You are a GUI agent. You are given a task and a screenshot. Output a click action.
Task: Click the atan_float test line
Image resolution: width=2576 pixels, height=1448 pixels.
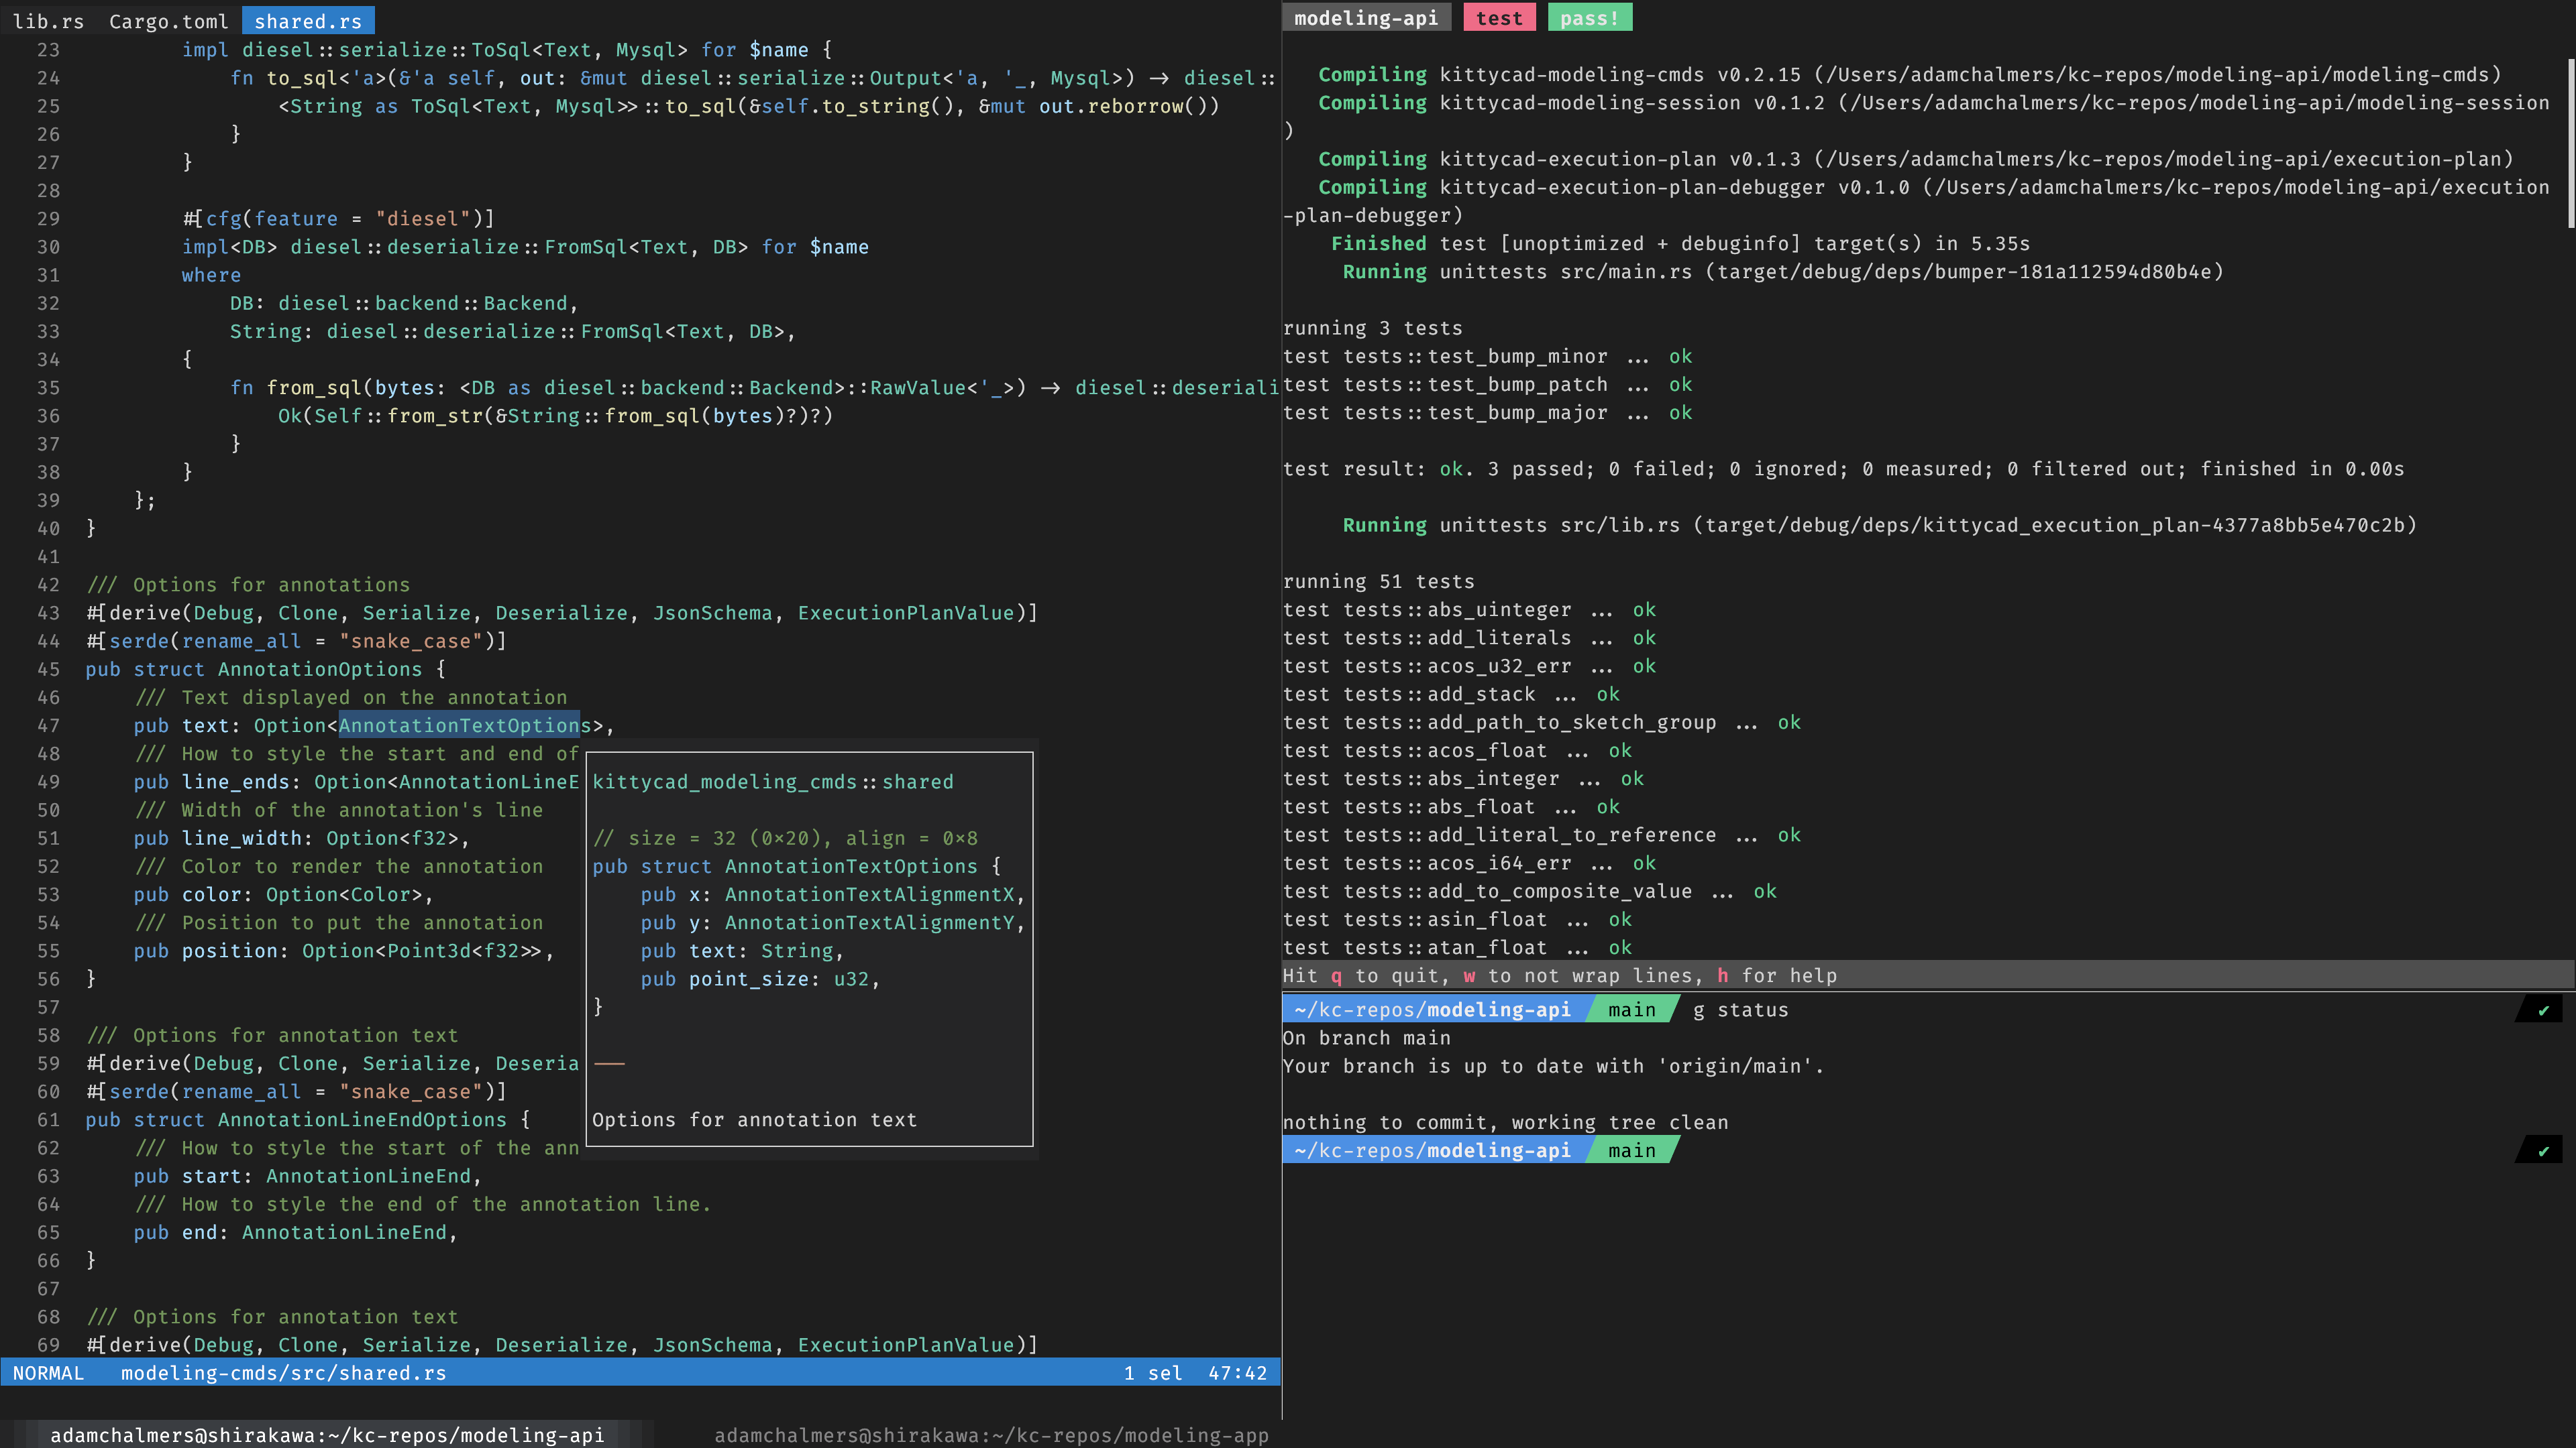1457,947
